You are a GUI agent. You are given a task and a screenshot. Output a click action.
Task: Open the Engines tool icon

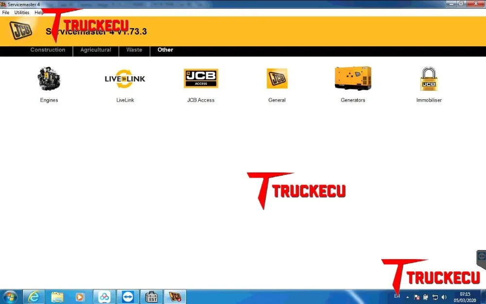[49, 78]
